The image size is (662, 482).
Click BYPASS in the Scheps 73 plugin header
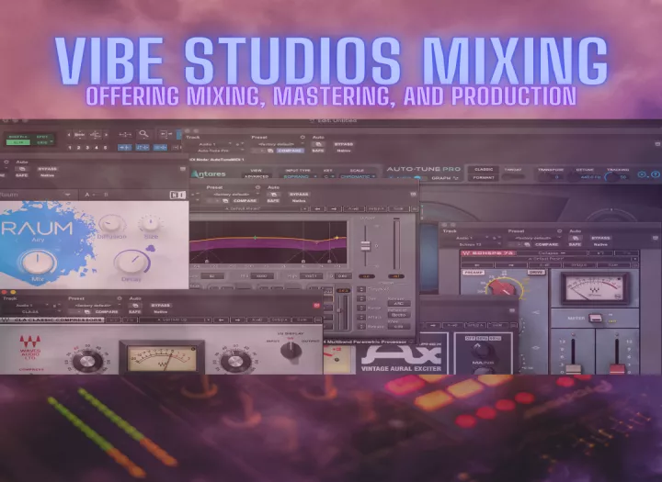(600, 238)
